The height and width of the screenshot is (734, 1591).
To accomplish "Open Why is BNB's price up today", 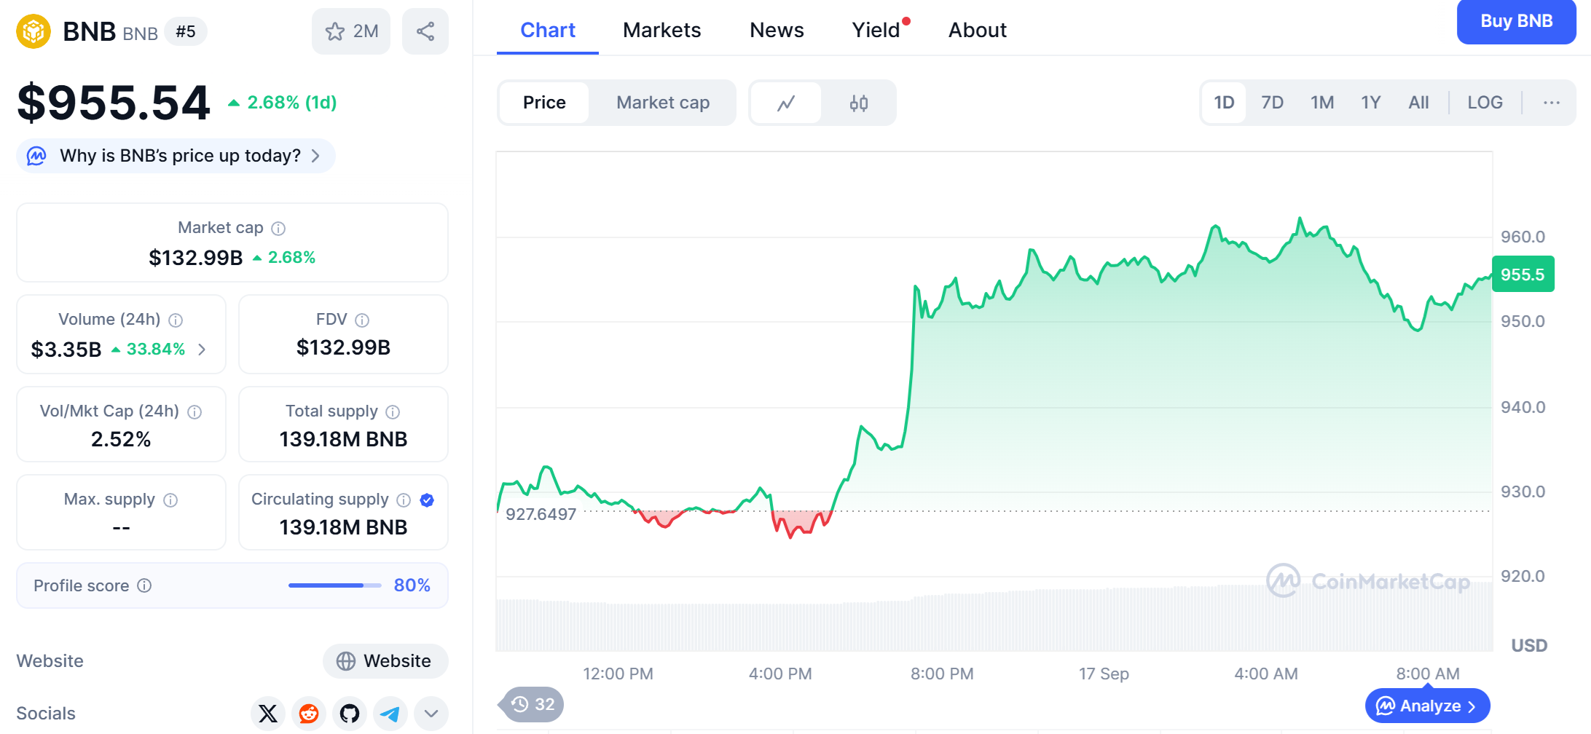I will (176, 156).
